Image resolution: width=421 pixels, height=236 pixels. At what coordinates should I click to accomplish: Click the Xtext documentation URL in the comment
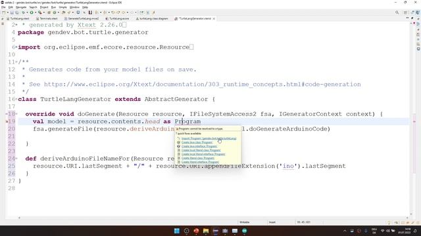click(203, 85)
